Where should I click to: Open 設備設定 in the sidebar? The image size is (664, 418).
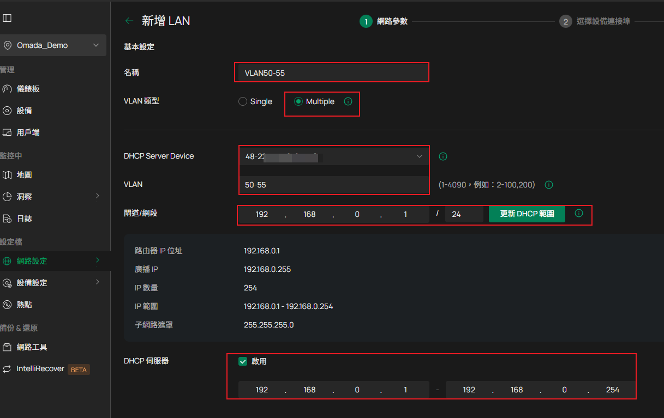tap(32, 283)
